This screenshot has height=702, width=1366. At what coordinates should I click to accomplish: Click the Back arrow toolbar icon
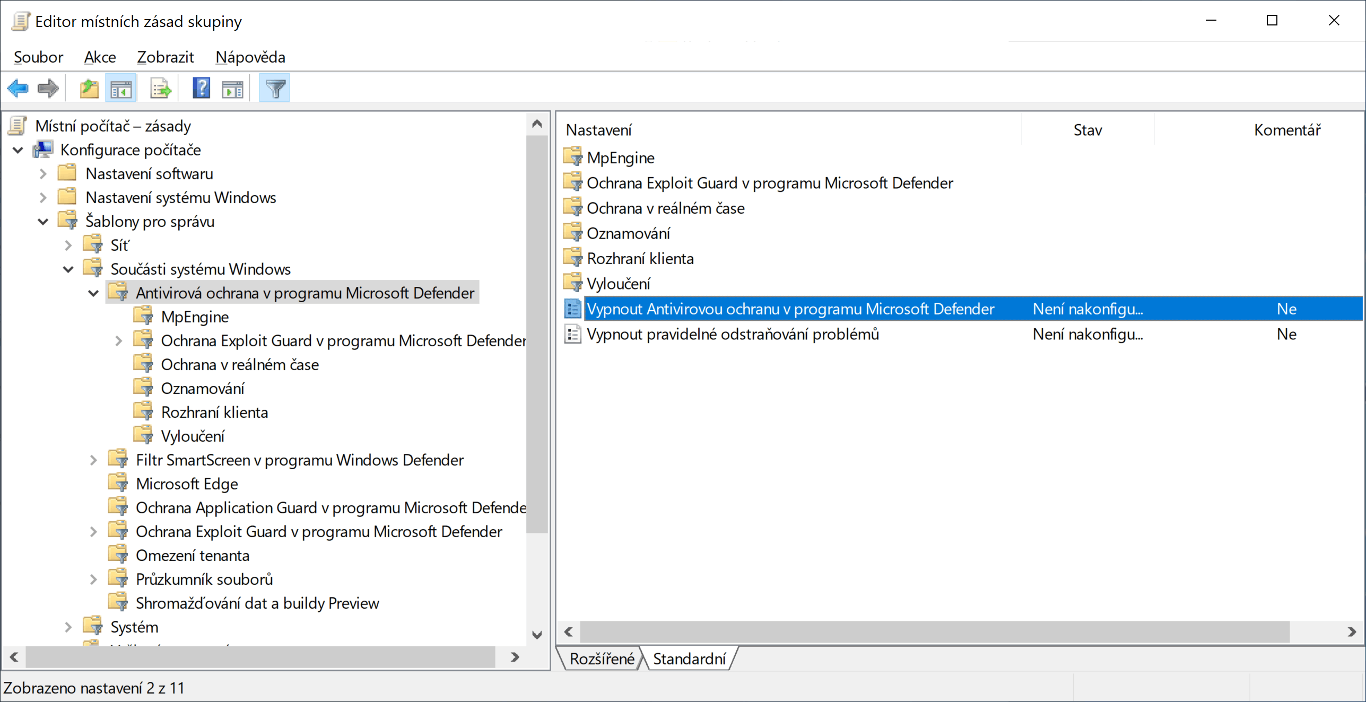[18, 88]
